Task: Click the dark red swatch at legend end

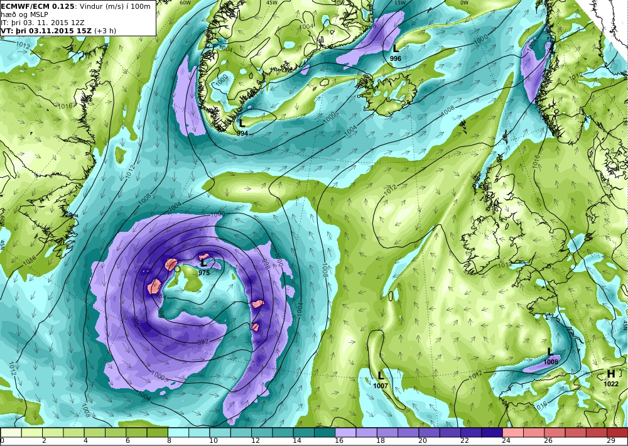Action: 617,432
